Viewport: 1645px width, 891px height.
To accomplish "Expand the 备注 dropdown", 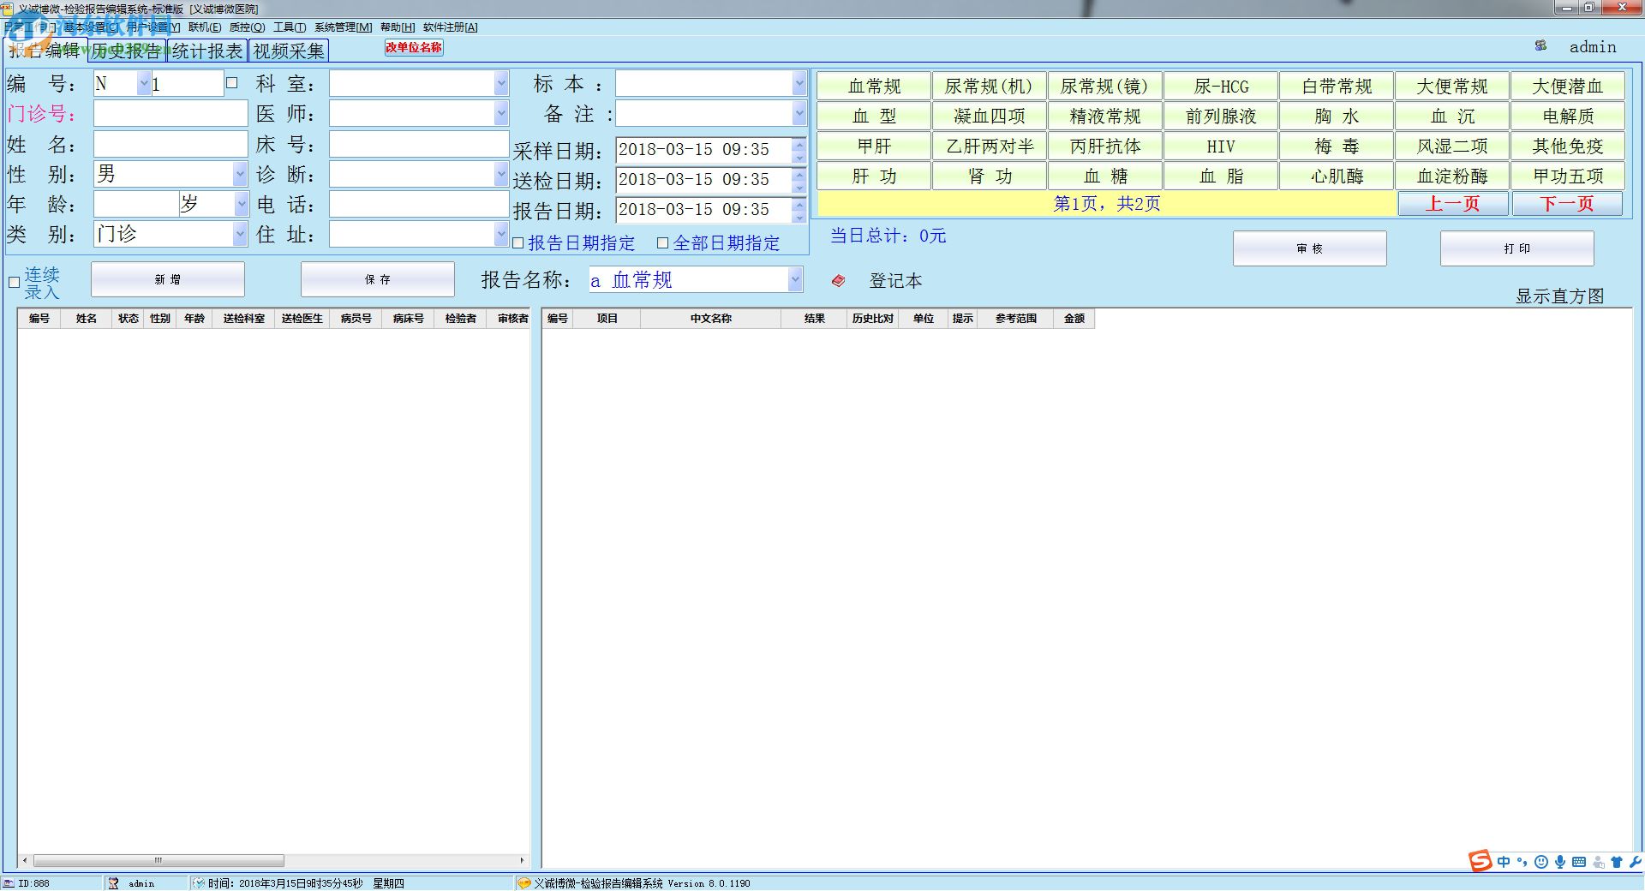I will pos(799,113).
